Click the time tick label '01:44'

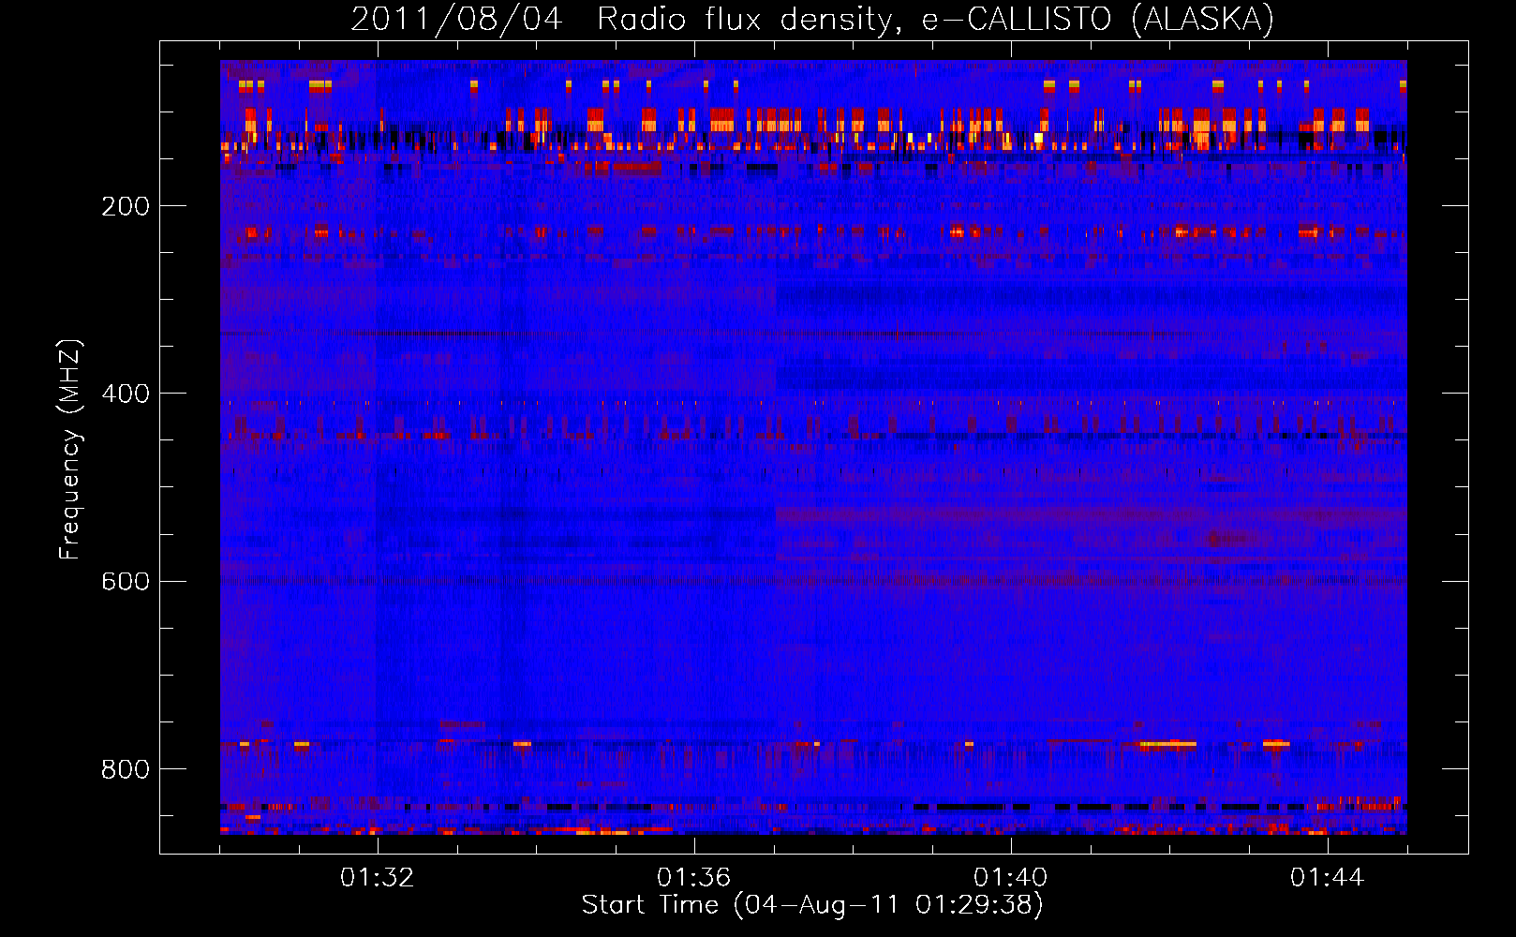tap(1327, 878)
